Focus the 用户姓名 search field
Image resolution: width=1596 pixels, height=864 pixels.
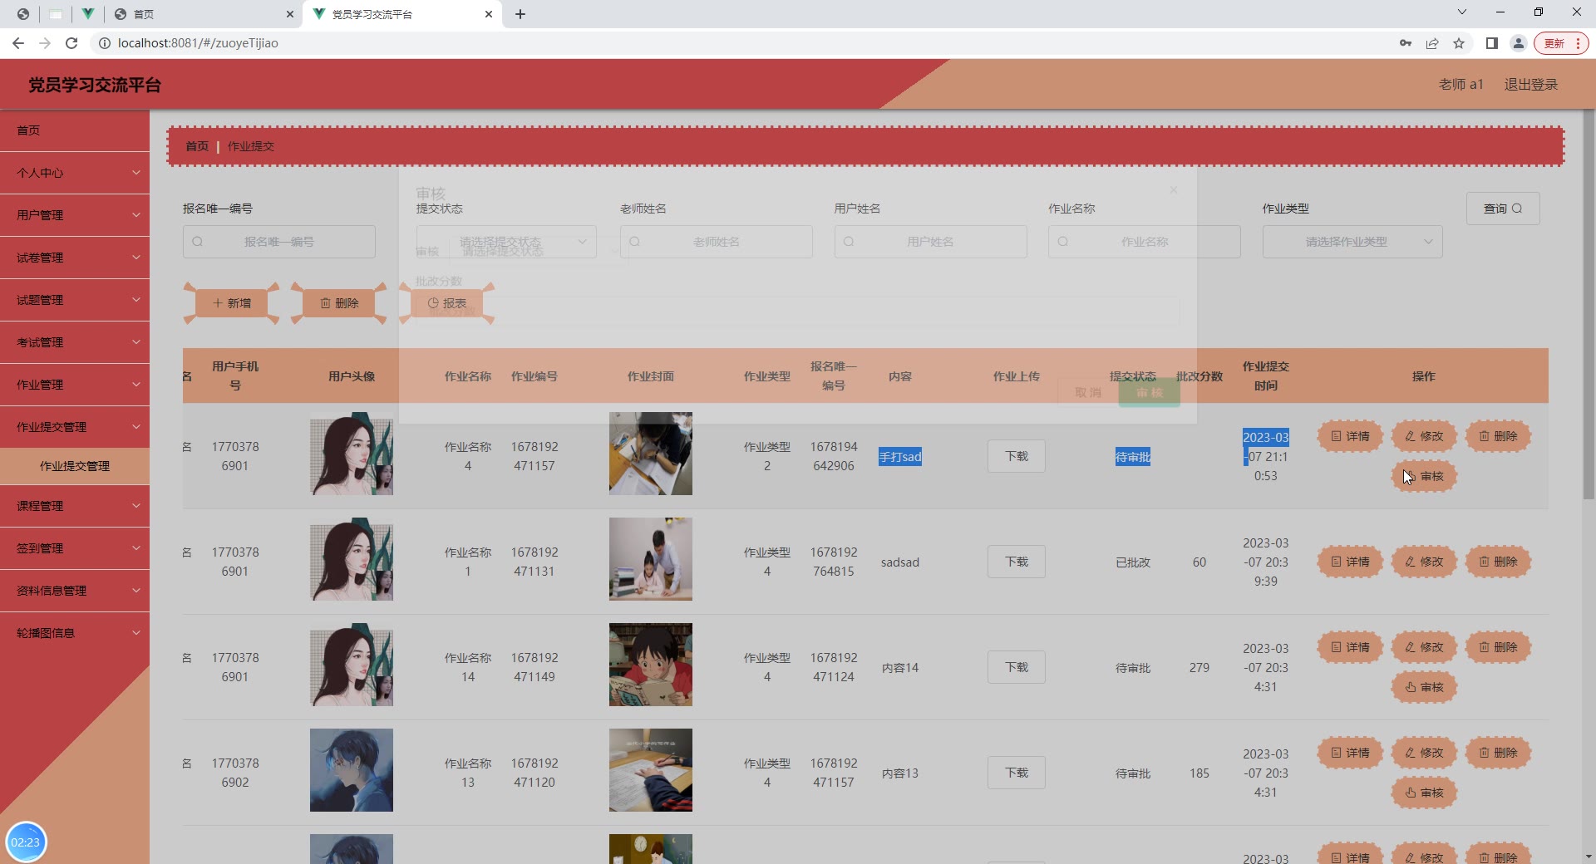coord(931,242)
